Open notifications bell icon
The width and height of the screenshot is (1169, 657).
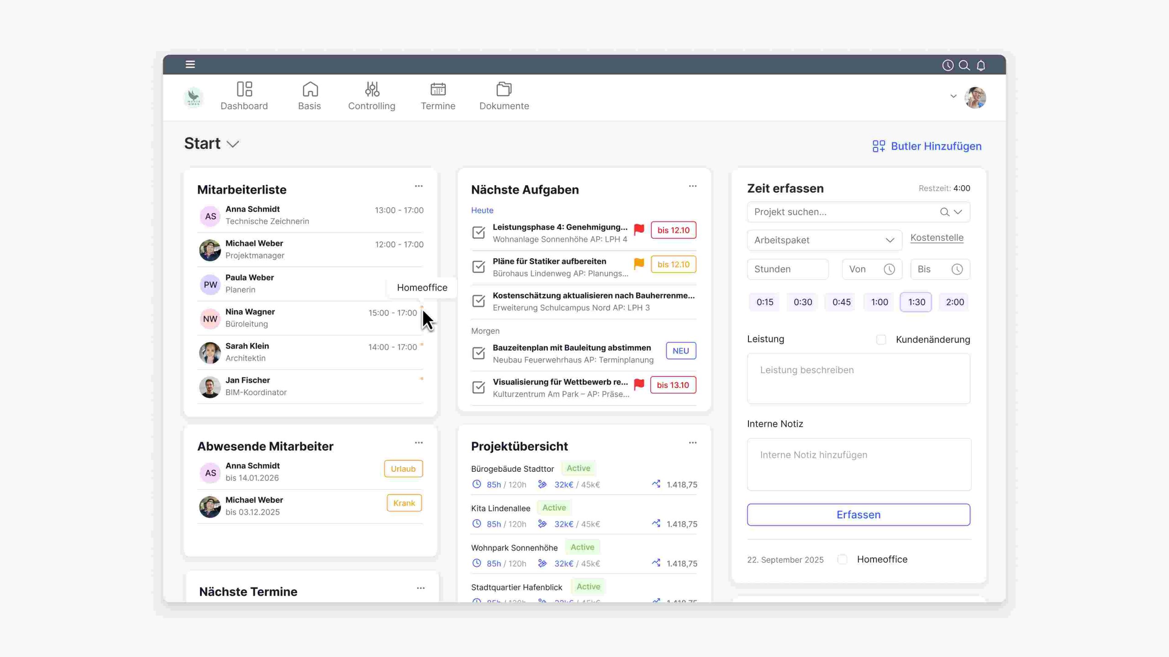(981, 65)
